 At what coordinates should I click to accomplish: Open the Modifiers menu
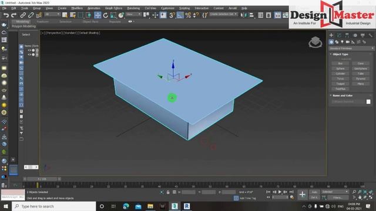pos(77,8)
